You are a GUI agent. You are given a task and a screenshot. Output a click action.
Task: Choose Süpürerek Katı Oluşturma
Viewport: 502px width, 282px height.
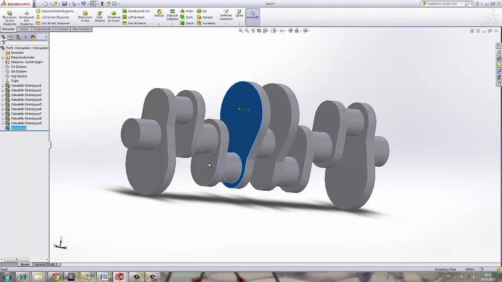pyautogui.click(x=55, y=11)
